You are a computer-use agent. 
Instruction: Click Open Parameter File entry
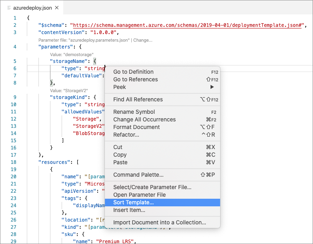(162, 195)
